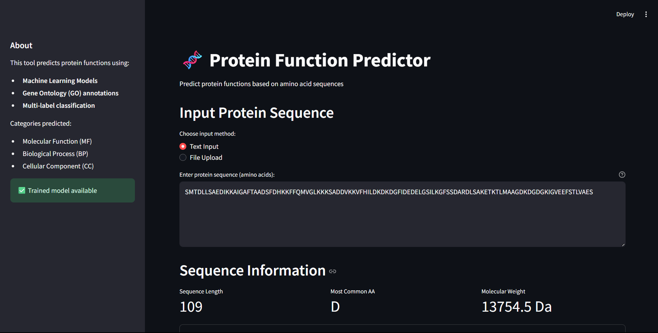This screenshot has height=333, width=658.
Task: Click inside the protein sequence text area
Action: point(402,214)
